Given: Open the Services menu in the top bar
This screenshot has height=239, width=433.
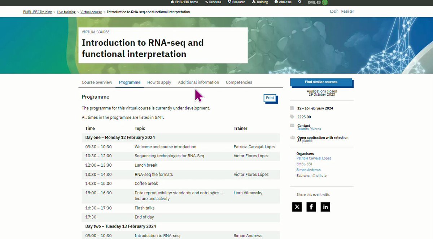Looking at the screenshot, I should (x=213, y=2).
